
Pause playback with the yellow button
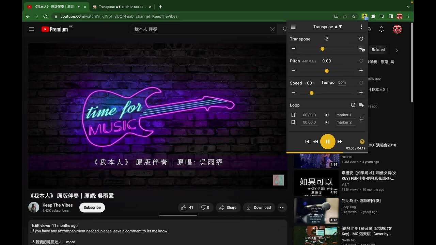[x=328, y=142]
